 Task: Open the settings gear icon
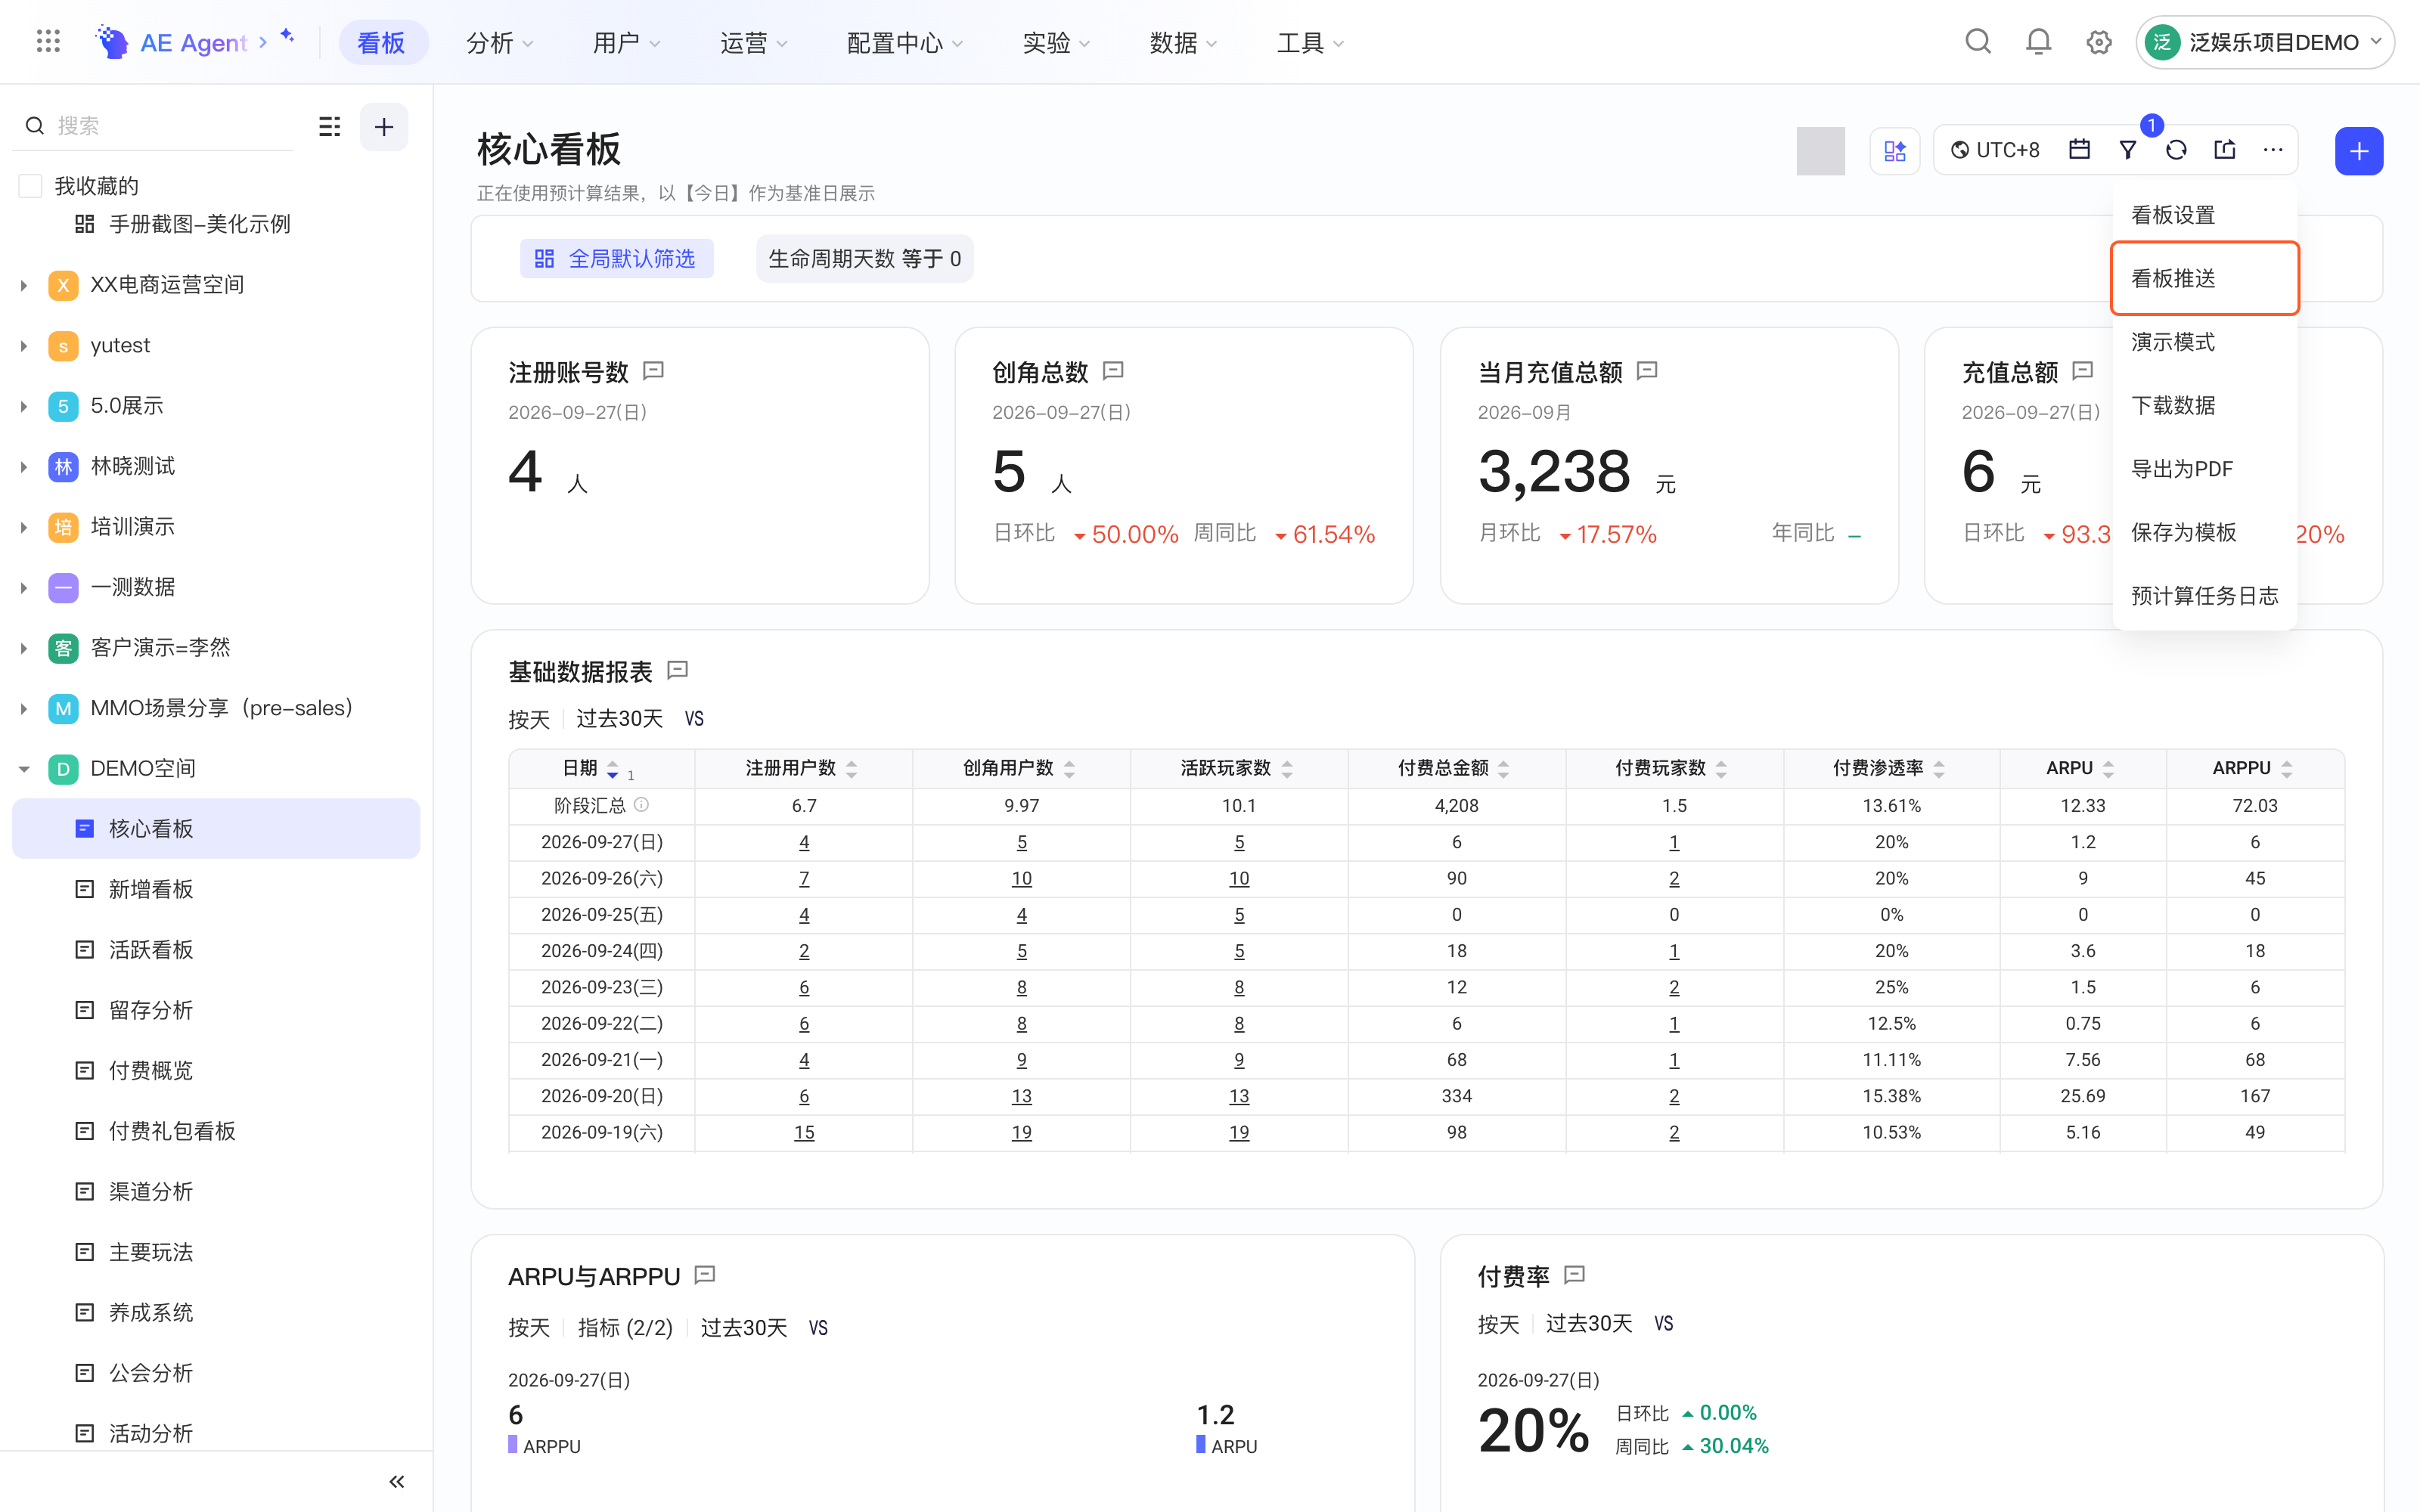tap(2098, 42)
